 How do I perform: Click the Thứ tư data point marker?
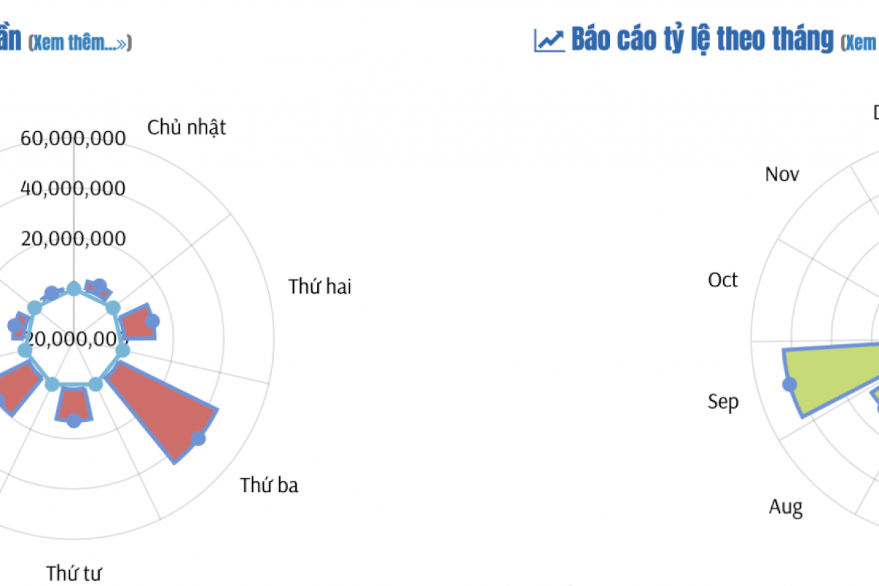73,420
